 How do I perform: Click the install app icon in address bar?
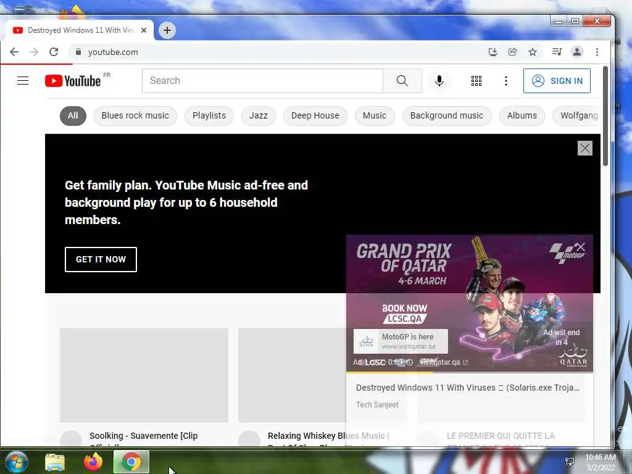coord(493,52)
